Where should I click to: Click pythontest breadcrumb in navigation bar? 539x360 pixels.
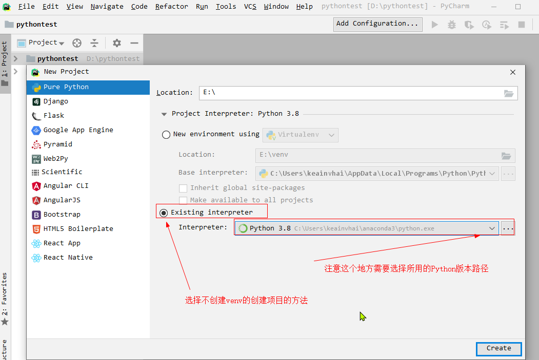point(31,25)
